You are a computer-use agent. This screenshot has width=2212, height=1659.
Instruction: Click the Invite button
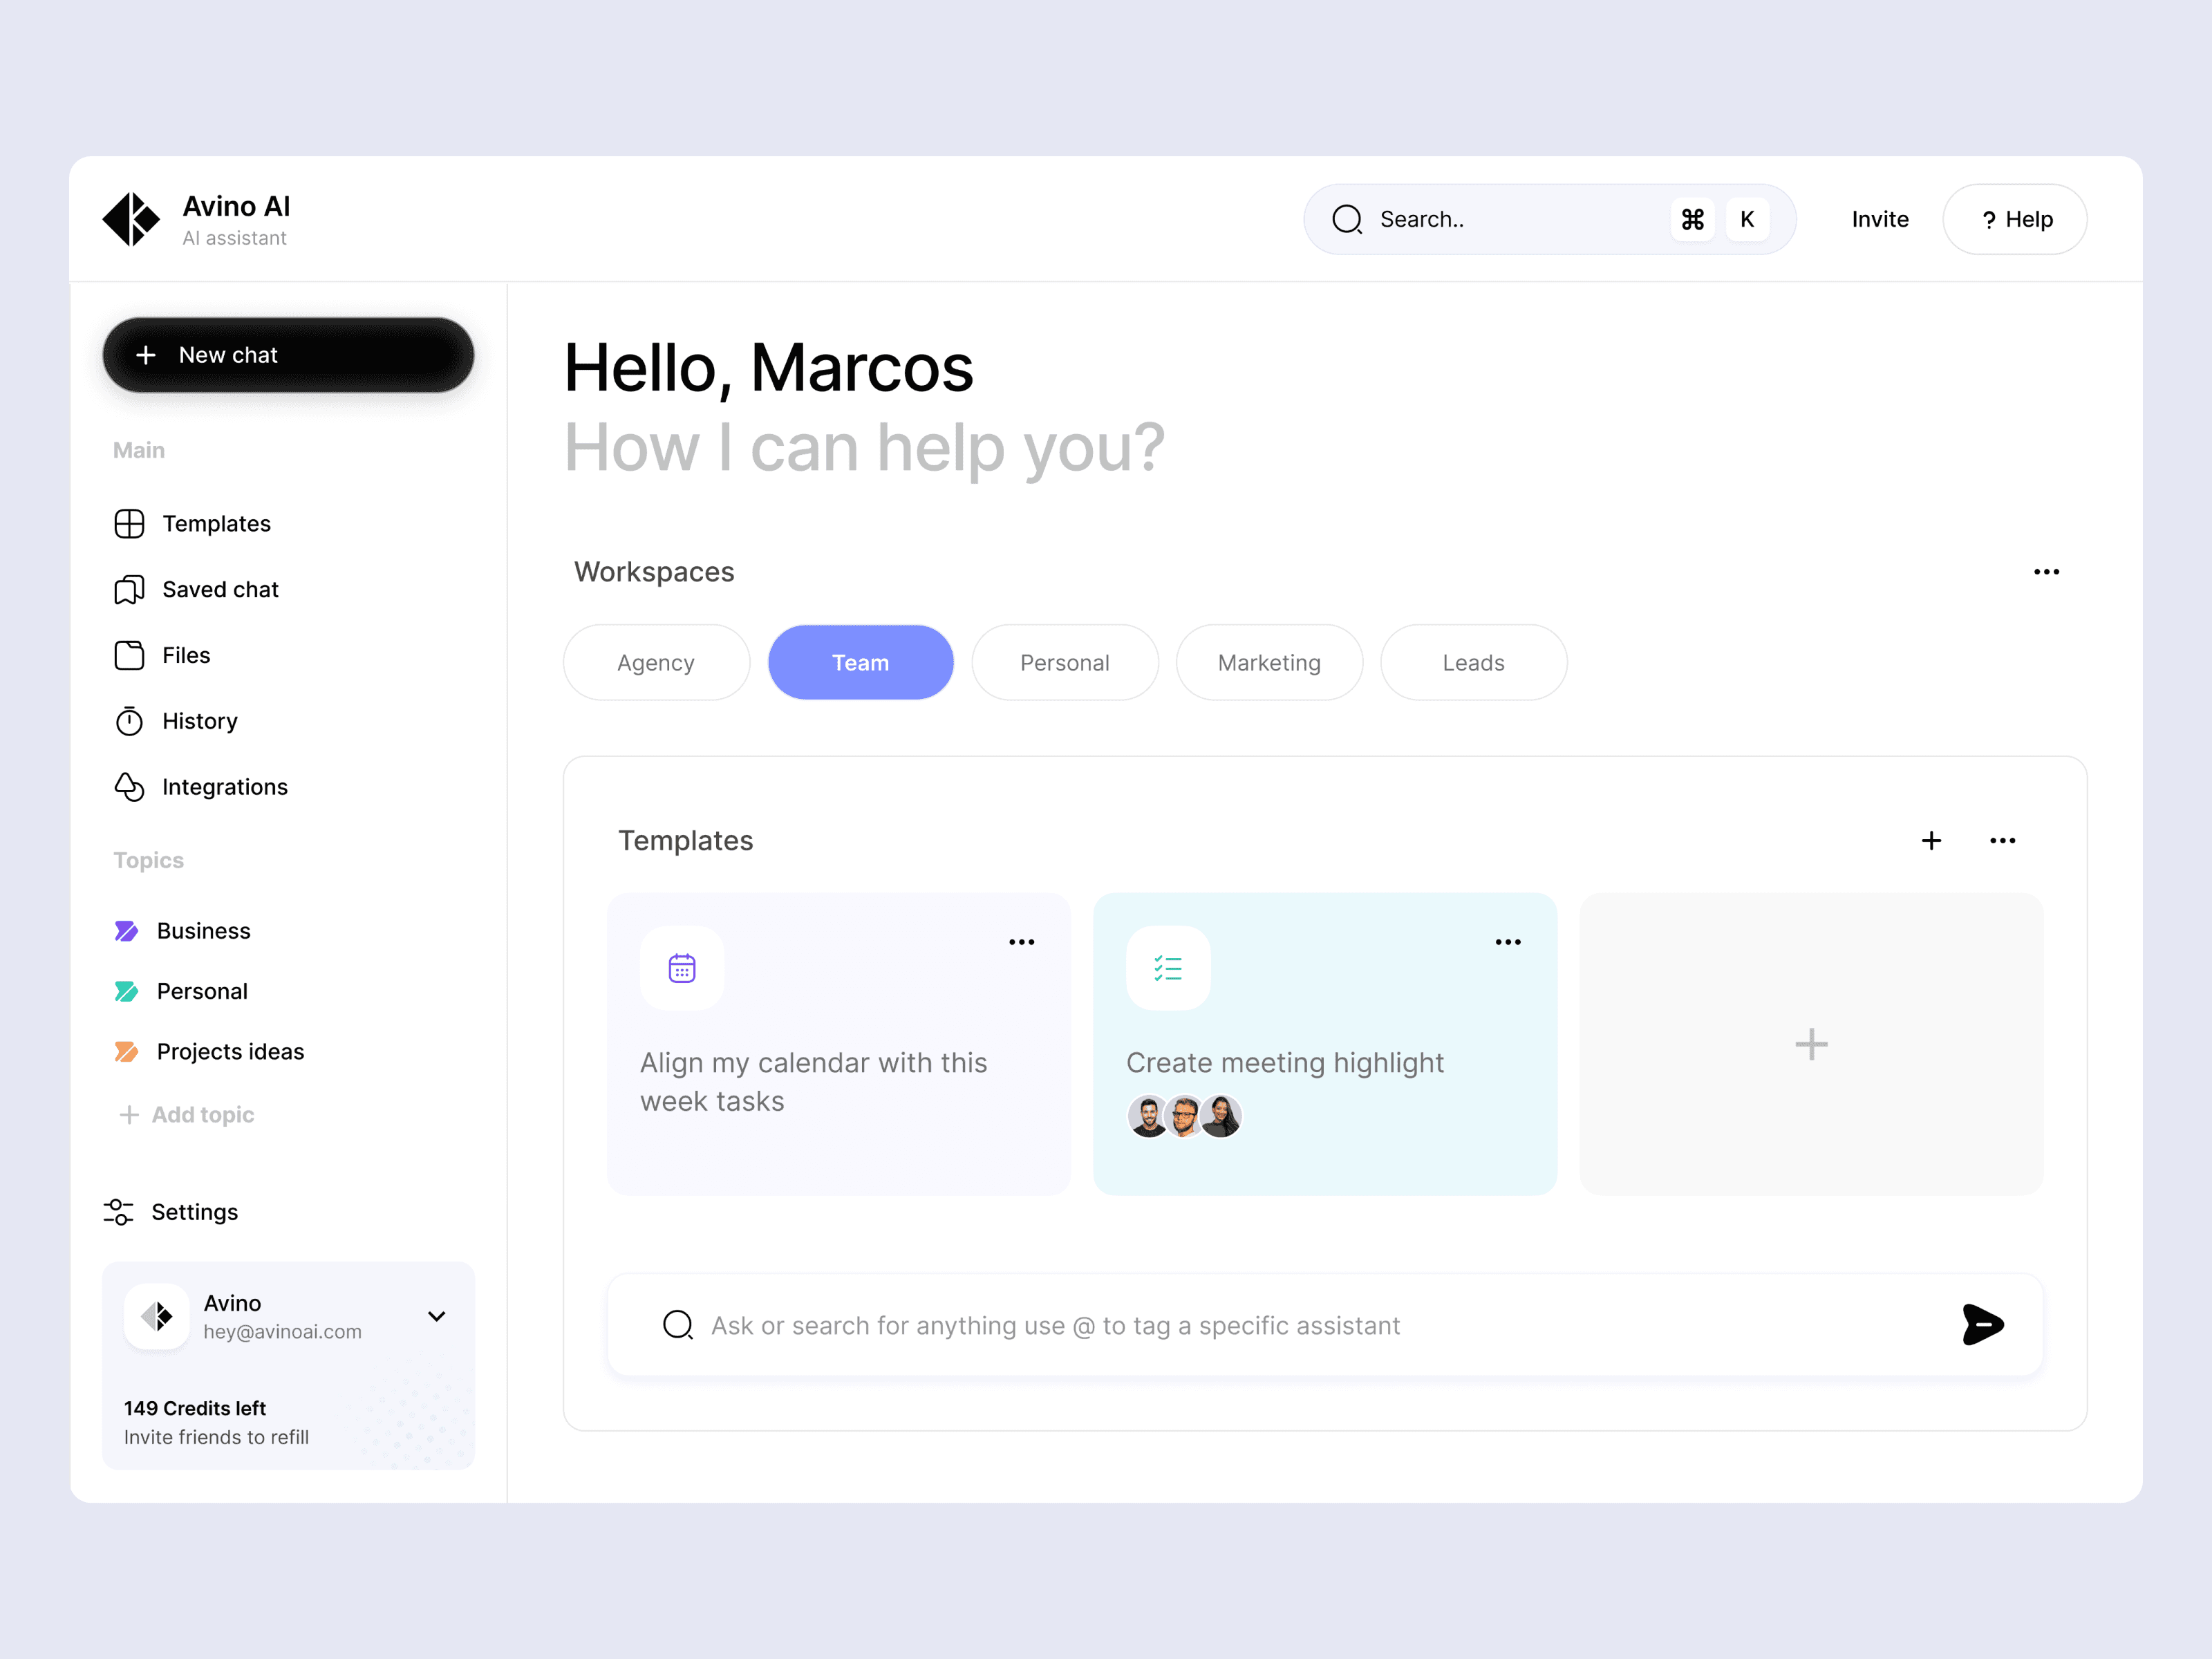click(1880, 218)
